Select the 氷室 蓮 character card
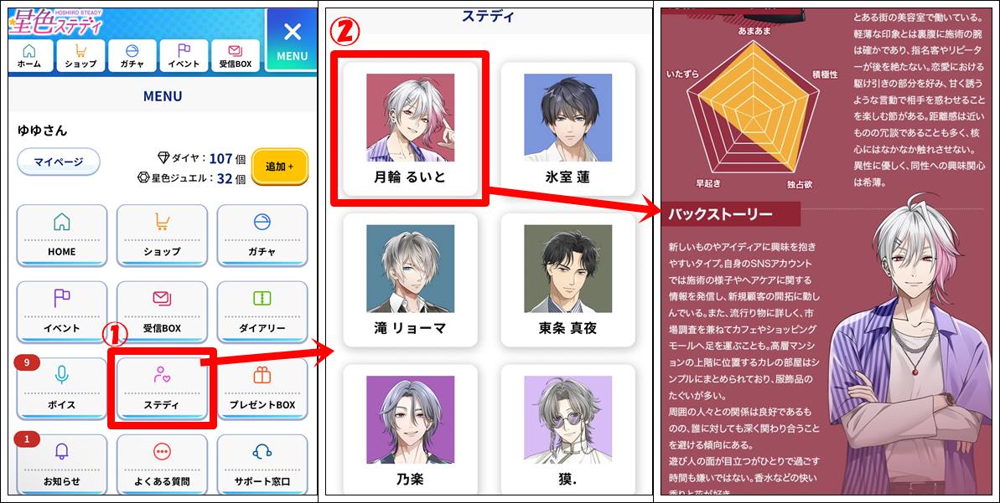The image size is (1000, 503). click(x=567, y=129)
